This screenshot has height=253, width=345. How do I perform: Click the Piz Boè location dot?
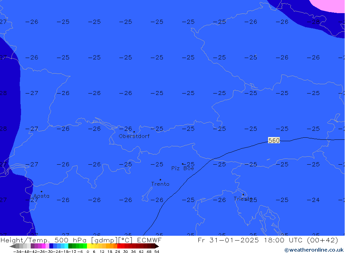(x=183, y=164)
